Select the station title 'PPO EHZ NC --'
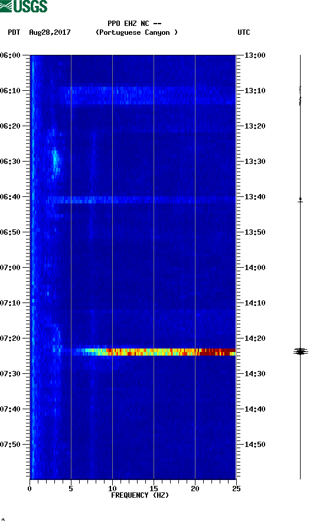The image size is (326, 526). point(135,24)
